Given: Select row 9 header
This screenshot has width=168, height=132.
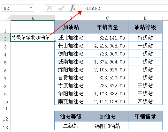Looking at the screenshot, I should click(5, 93).
